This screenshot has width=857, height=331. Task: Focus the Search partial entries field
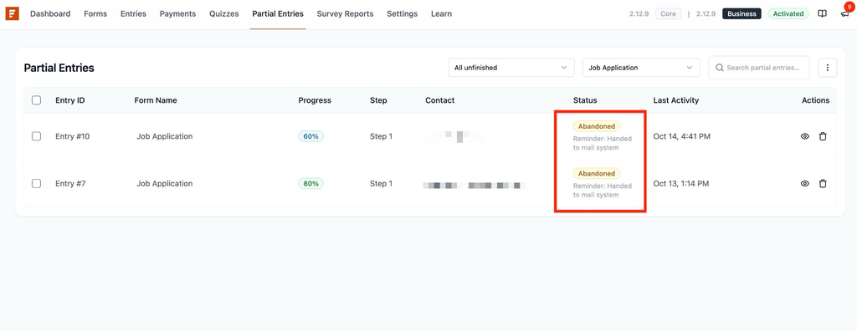pyautogui.click(x=758, y=68)
